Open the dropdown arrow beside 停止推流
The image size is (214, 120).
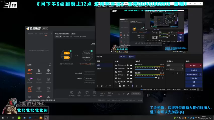pos(201,66)
